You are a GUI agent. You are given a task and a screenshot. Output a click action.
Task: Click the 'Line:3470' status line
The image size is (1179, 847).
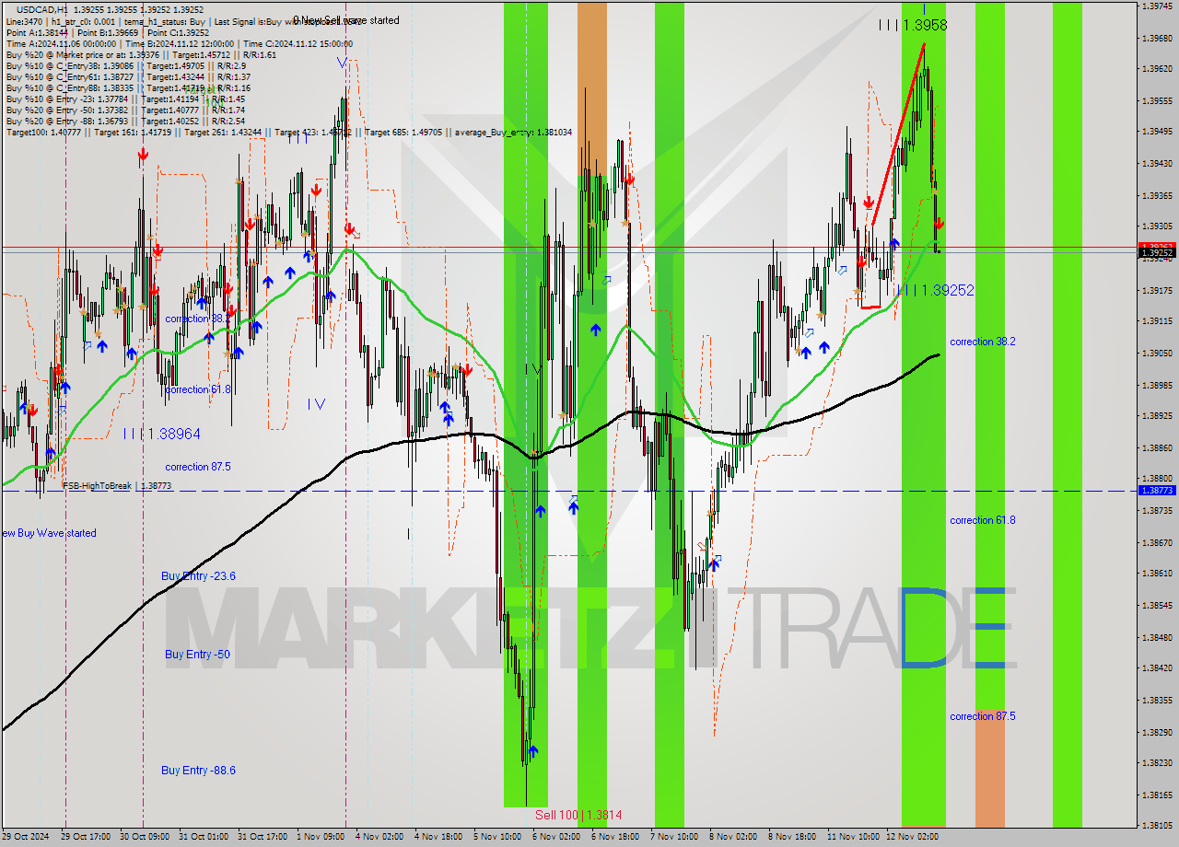(x=182, y=21)
